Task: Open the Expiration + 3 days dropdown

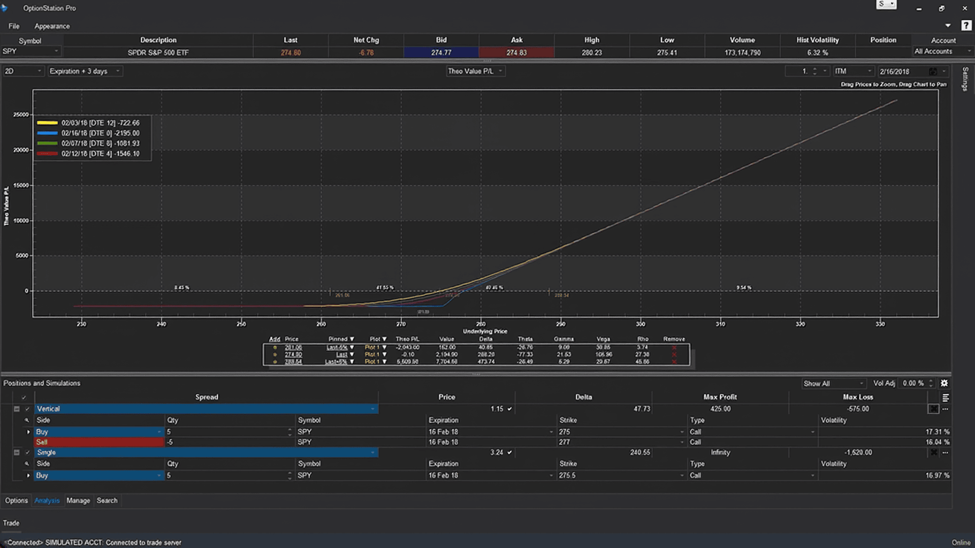Action: (85, 71)
